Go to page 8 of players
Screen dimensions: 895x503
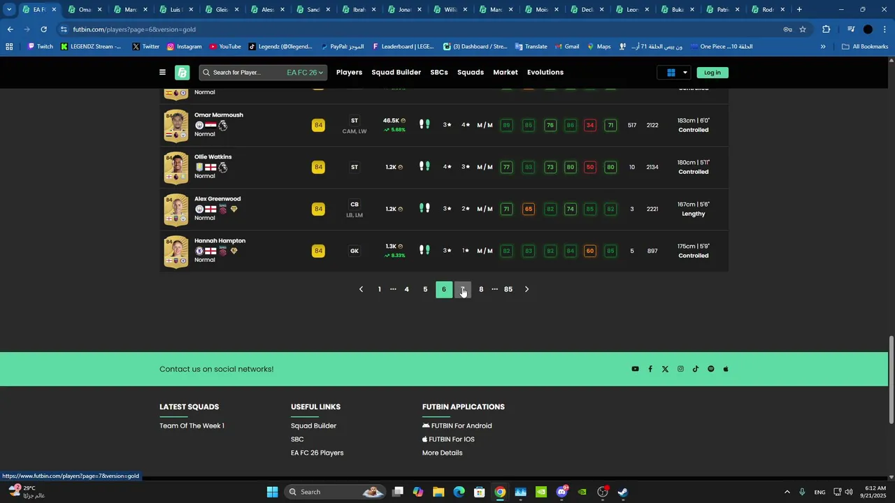click(481, 289)
